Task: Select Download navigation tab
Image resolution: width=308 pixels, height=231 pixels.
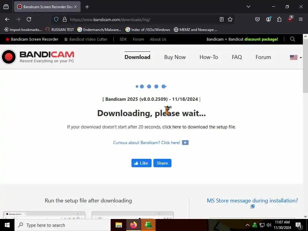Action: point(137,57)
